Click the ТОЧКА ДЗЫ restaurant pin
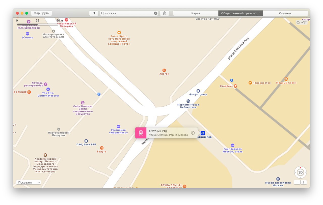The width and height of the screenshot is (323, 205). [x=184, y=186]
